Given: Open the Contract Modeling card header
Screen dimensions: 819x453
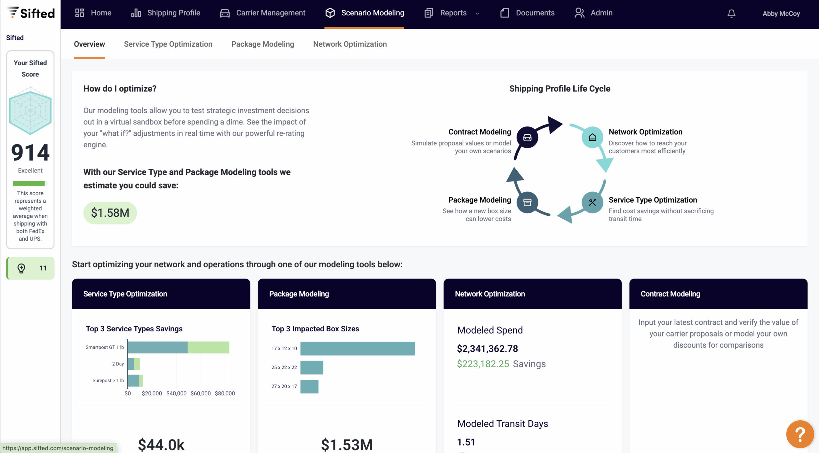Looking at the screenshot, I should point(718,294).
